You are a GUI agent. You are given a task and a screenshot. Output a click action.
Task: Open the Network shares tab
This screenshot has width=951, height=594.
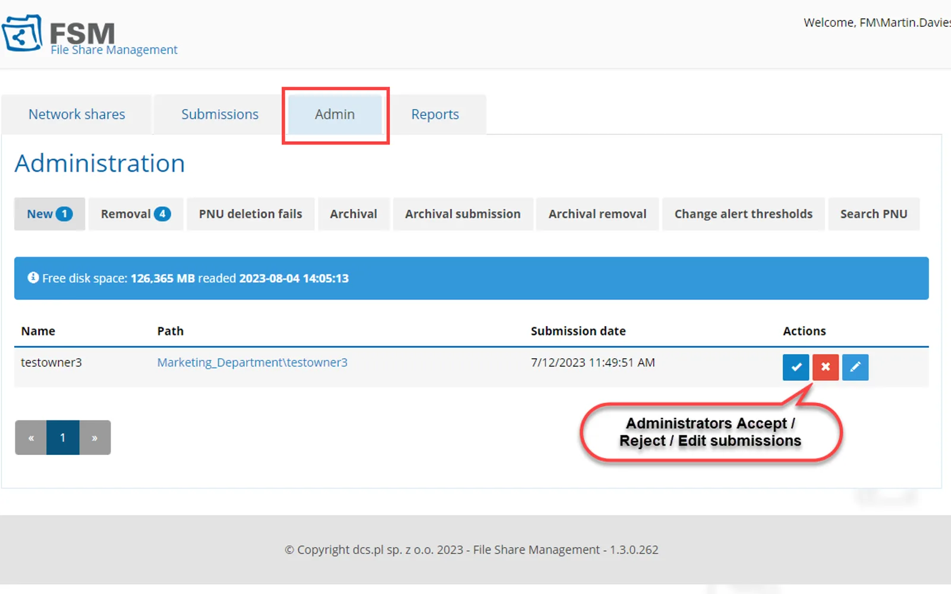click(77, 114)
